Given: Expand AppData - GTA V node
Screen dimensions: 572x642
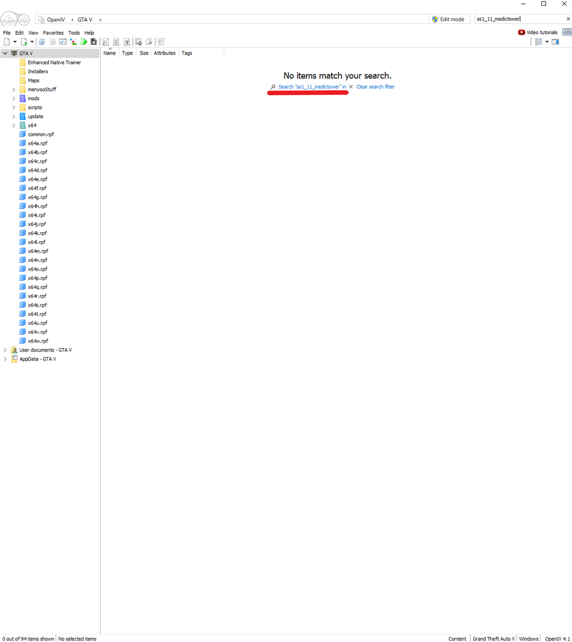Looking at the screenshot, I should [5, 359].
